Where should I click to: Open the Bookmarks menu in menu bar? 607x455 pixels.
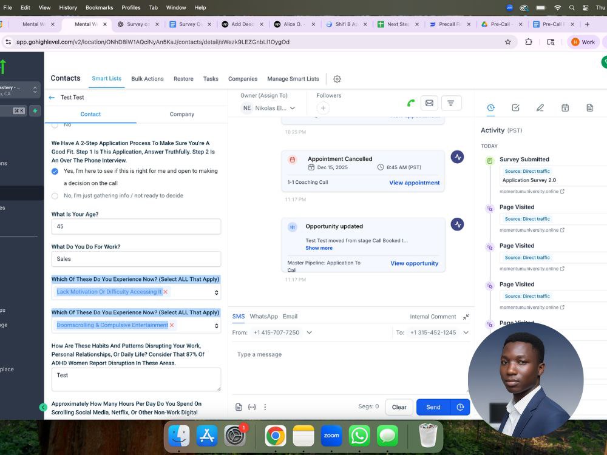100,7
